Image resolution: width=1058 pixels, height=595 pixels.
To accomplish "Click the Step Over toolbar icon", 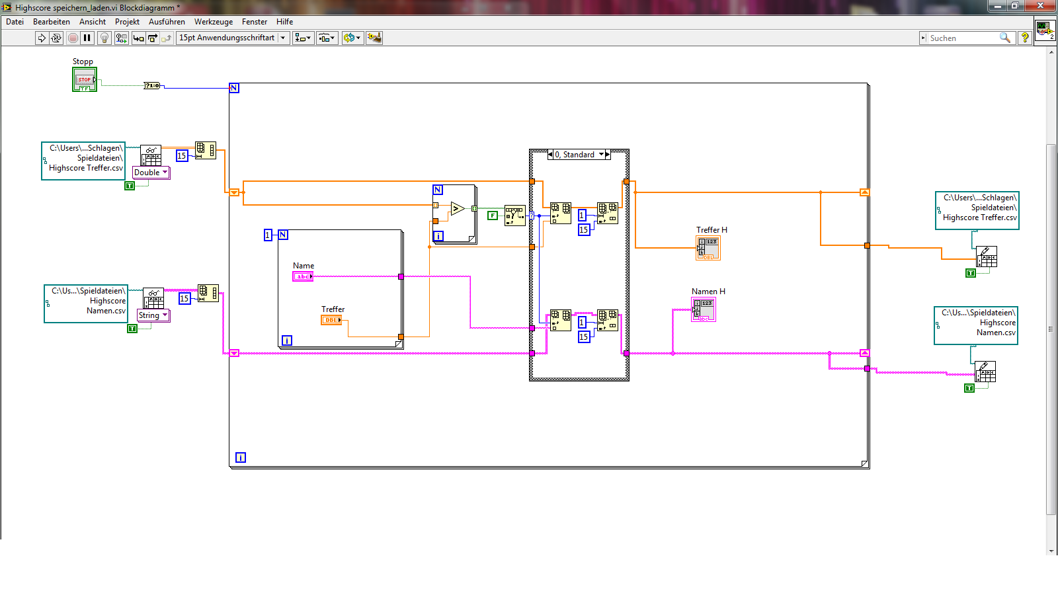I will pos(152,38).
